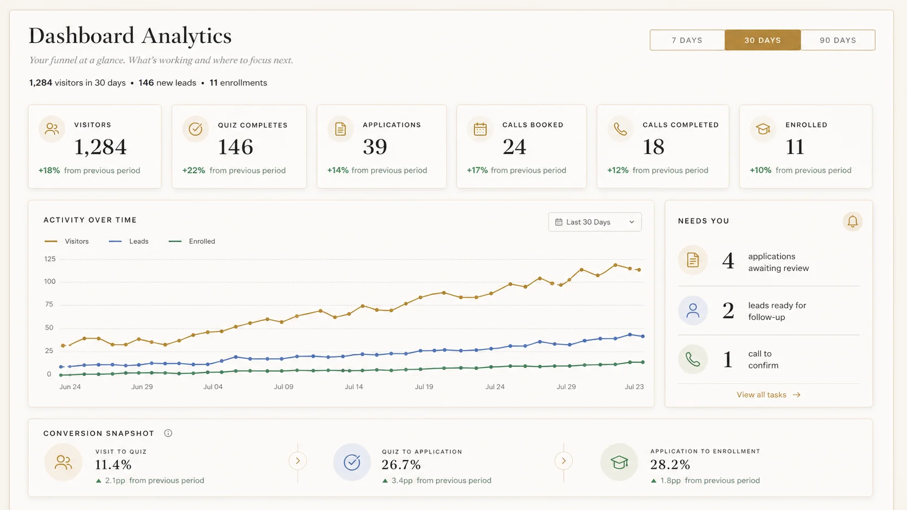Screen dimensions: 907x510
Task: Click the 18 calls completed value
Action: (x=653, y=147)
